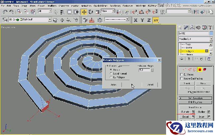Click Cancel in the Extrude Polygons dialog
The height and width of the screenshot is (135, 215).
[150, 85]
